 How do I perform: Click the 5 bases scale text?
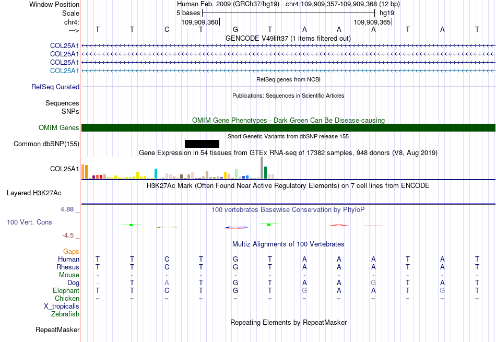click(x=188, y=13)
